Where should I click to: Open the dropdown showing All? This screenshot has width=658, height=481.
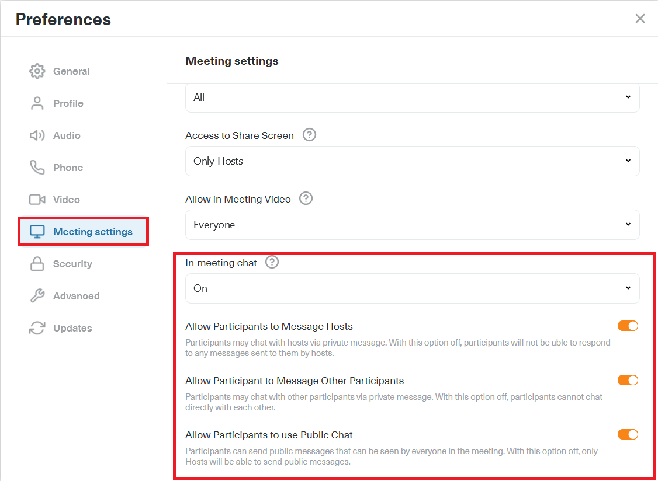[x=412, y=97]
